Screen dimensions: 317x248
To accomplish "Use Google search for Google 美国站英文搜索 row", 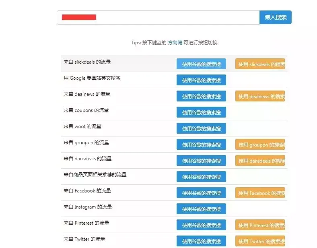I will tap(201, 80).
